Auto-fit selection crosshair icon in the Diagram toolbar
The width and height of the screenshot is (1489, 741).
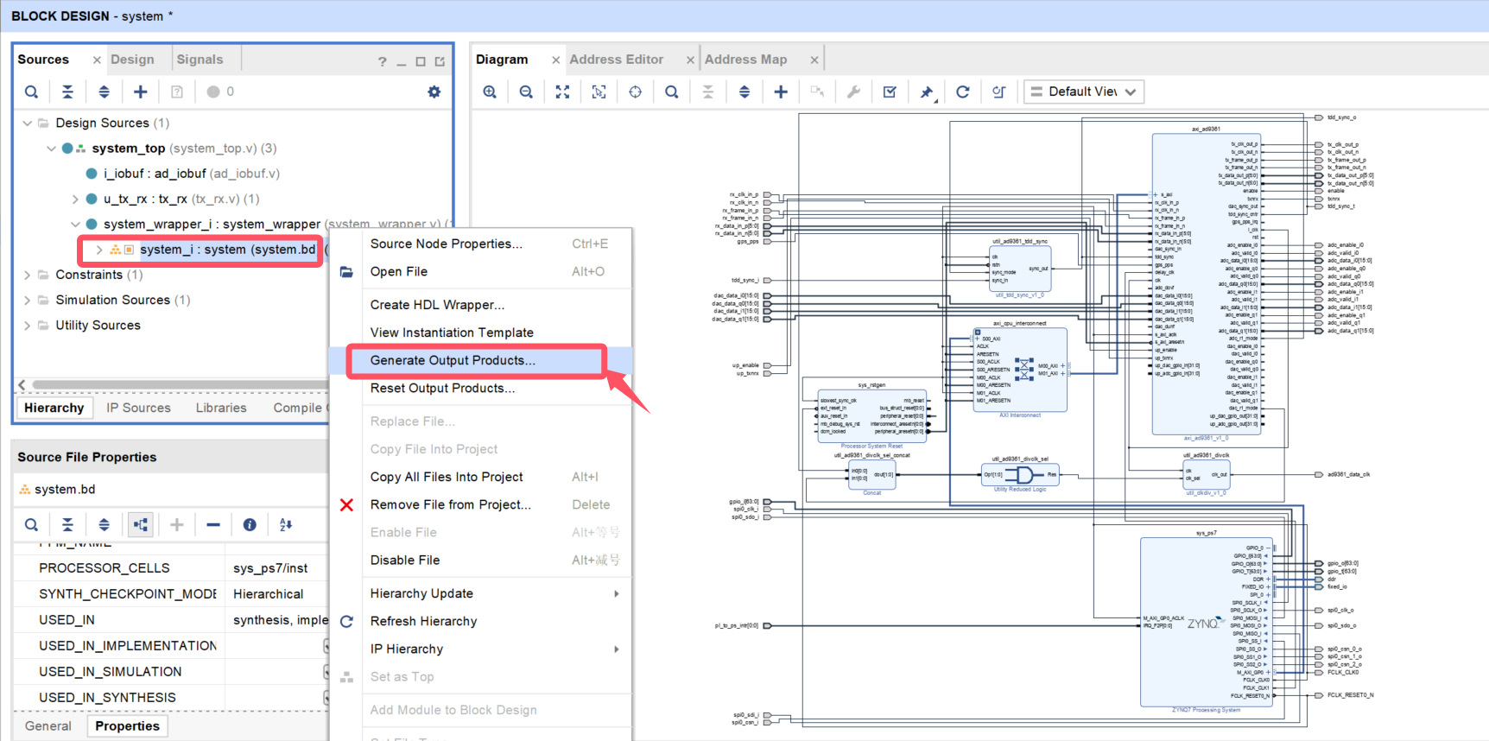tap(635, 92)
